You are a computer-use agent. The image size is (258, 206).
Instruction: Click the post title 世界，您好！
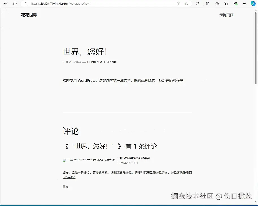tap(85, 51)
